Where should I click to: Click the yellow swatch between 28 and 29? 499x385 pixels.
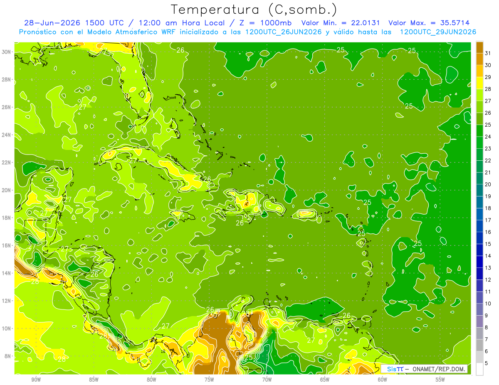479,83
